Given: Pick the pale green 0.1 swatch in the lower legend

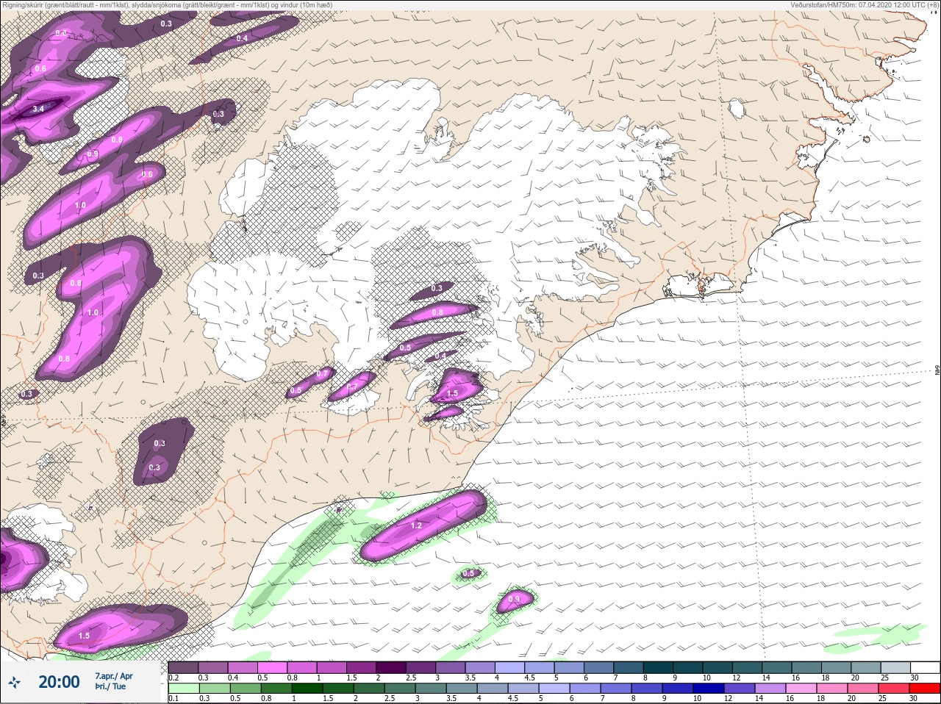Looking at the screenshot, I should (x=183, y=689).
